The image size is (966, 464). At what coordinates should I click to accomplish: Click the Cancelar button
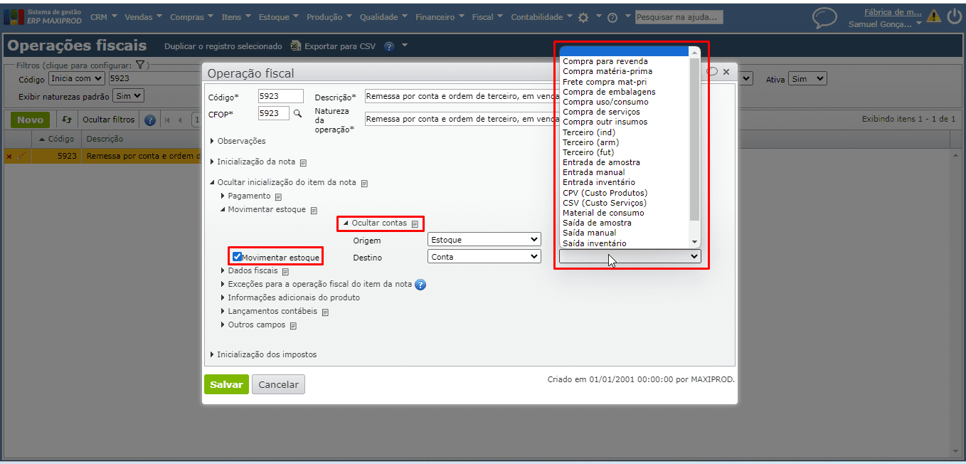click(x=278, y=384)
